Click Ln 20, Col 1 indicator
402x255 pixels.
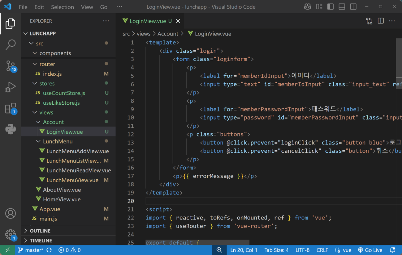(x=244, y=250)
